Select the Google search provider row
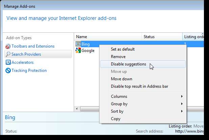Screen dimensions: 209x140 tap(88, 51)
